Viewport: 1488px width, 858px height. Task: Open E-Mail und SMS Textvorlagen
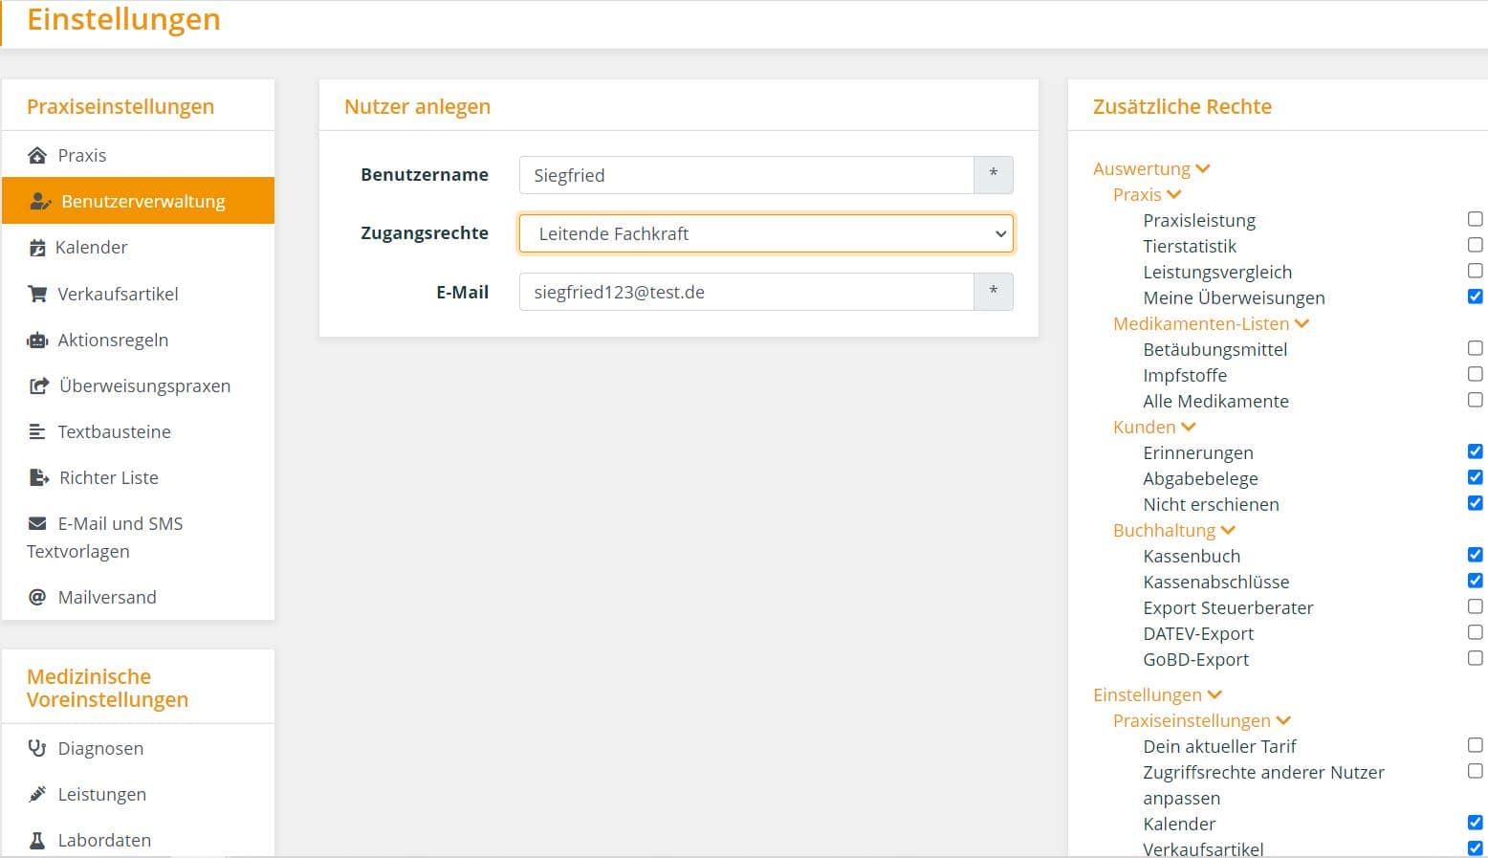[x=138, y=537]
